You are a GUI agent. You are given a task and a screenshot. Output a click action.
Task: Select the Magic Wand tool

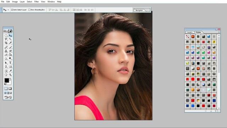[x=10, y=39]
